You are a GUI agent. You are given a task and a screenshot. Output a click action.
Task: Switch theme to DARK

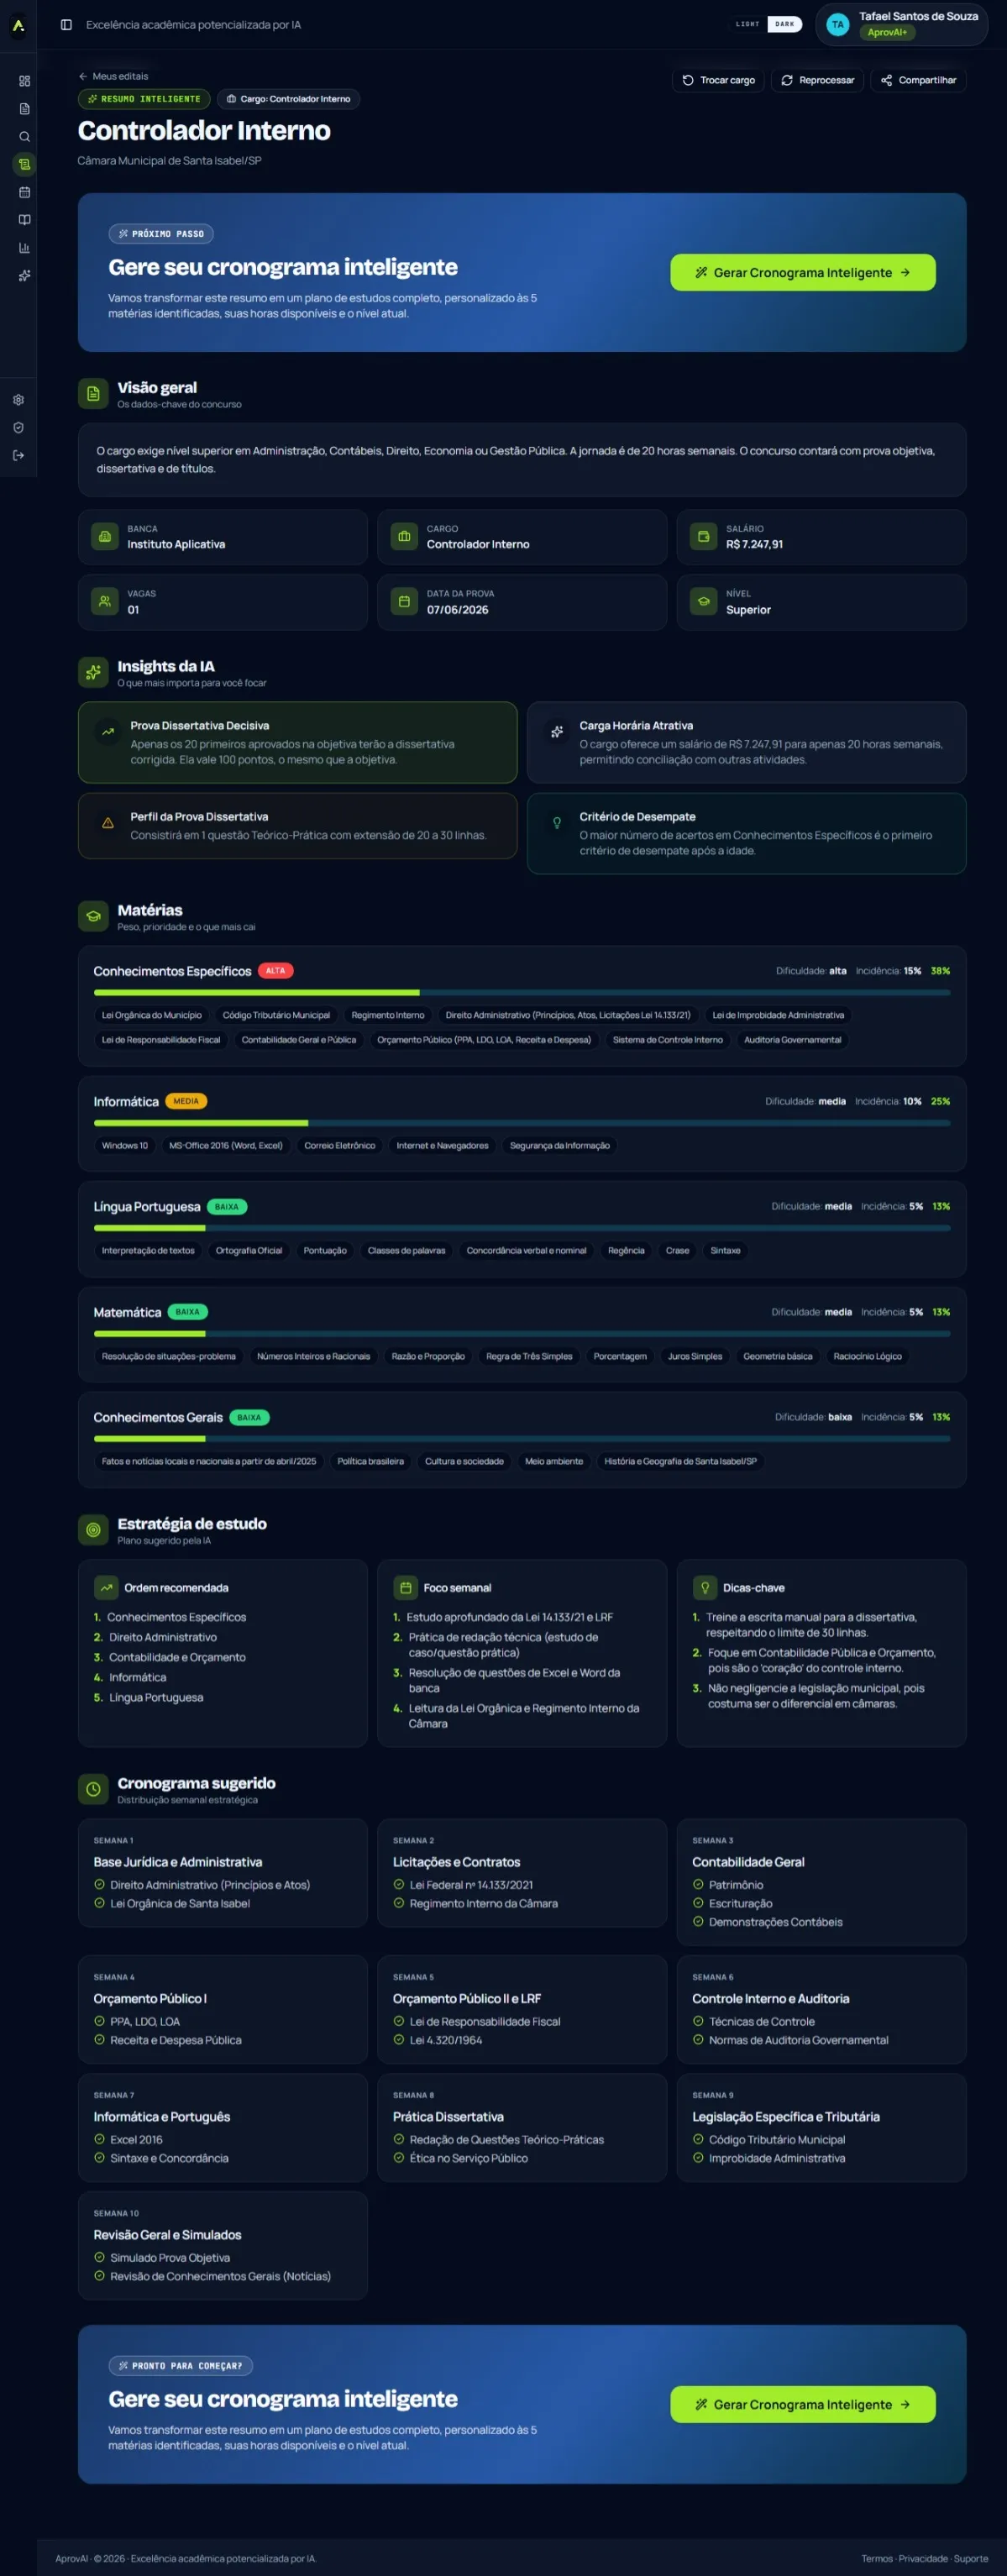click(785, 24)
